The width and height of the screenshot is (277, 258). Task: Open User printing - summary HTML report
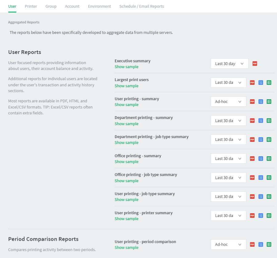[x=261, y=102]
